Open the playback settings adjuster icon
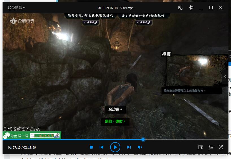Image resolution: width=231 pixels, height=159 pixels. tap(211, 147)
